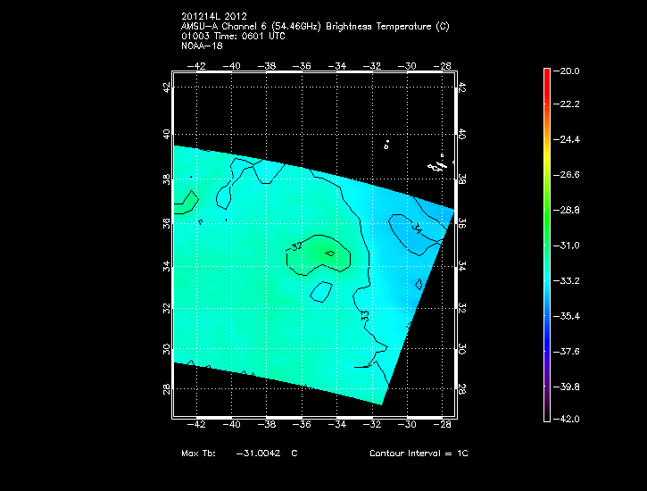The width and height of the screenshot is (647, 491).
Task: Click the -31.0042 maximum temperature value
Action: pyautogui.click(x=258, y=454)
